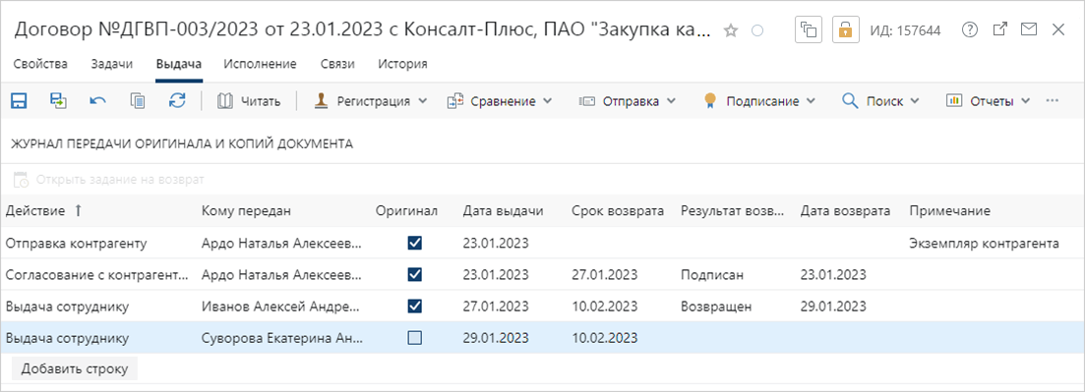The image size is (1085, 392).
Task: Open help via question mark icon
Action: point(970,29)
